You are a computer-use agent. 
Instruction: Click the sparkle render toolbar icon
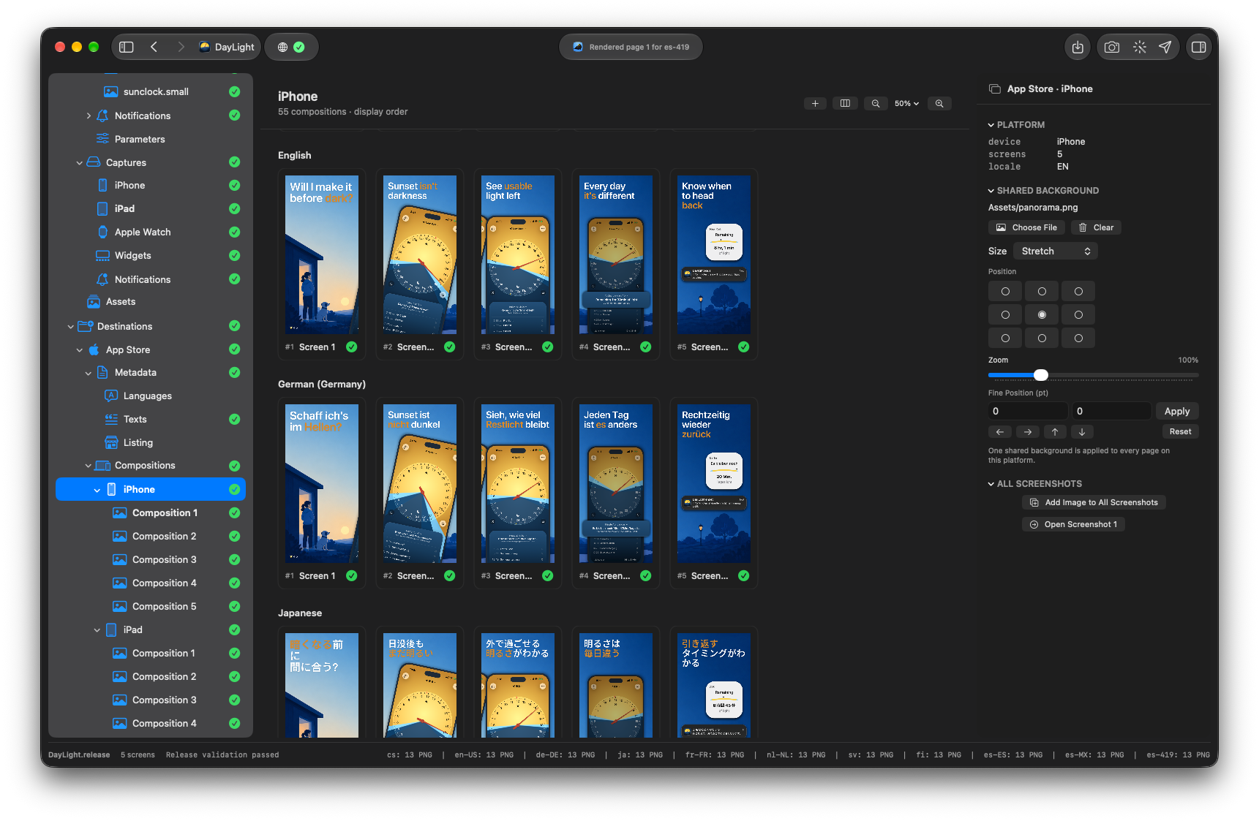coord(1139,47)
